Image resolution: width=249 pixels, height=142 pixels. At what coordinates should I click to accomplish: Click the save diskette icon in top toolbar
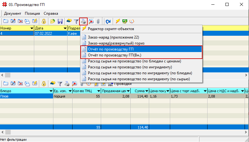[x=60, y=21]
